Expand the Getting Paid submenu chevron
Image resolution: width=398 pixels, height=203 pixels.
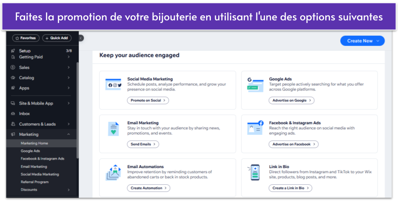click(68, 57)
